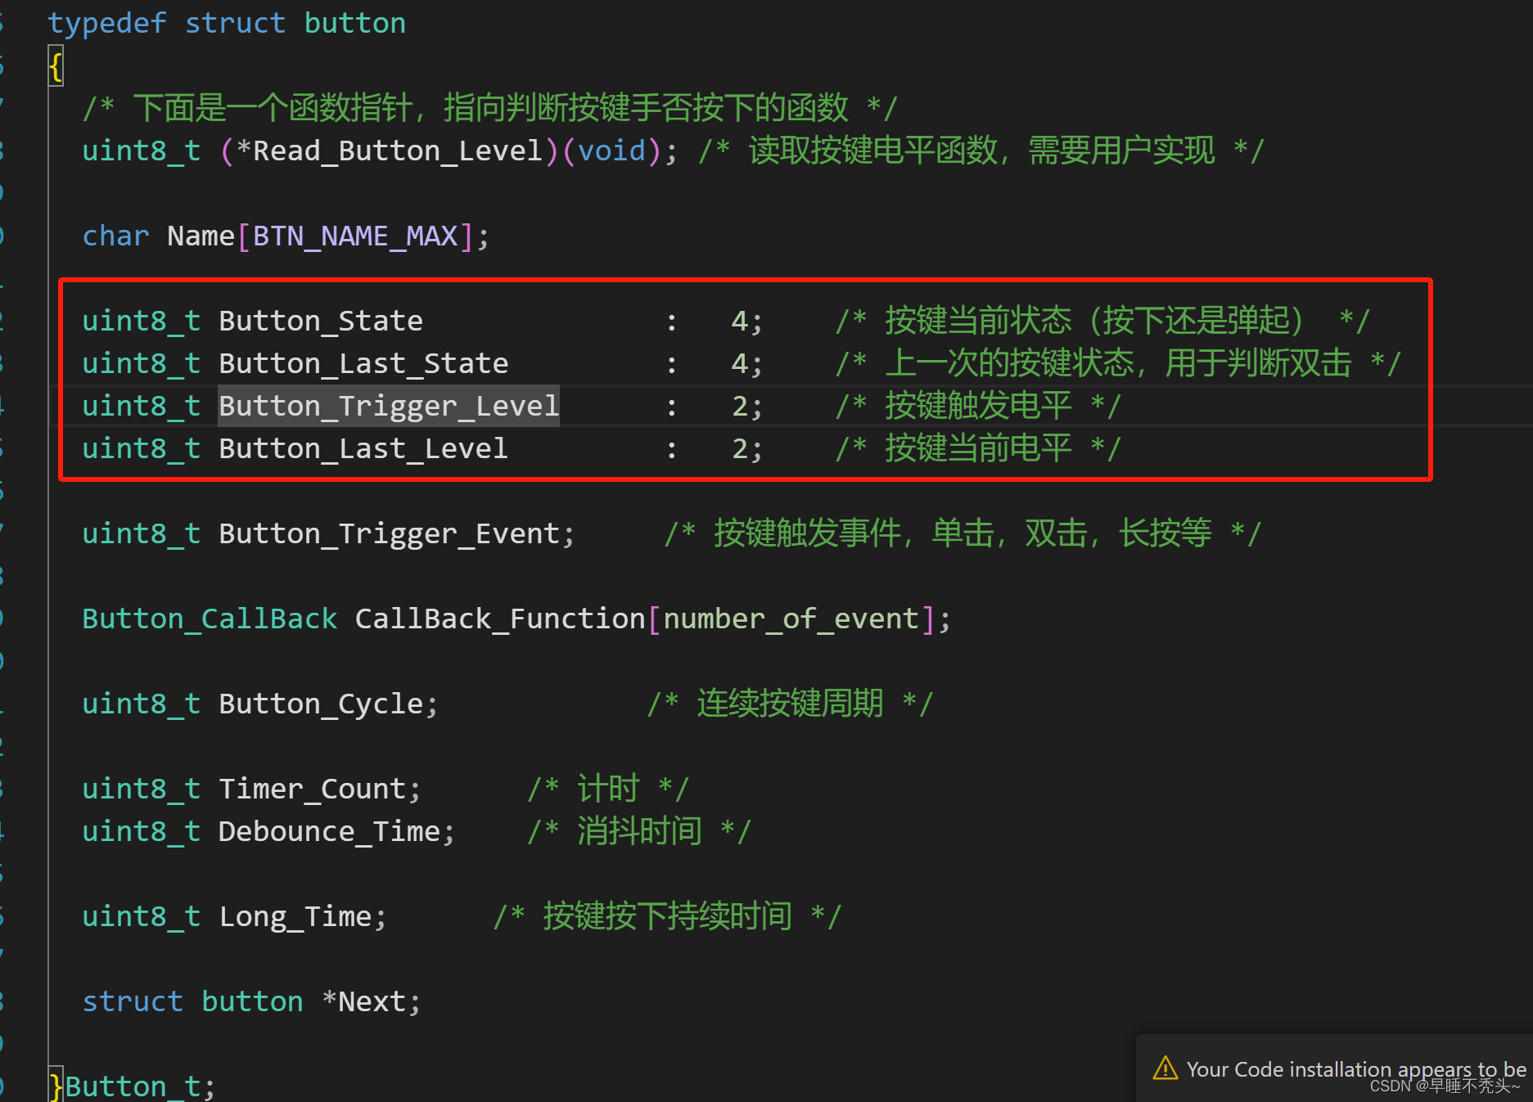Click the number_of_event identifier
1533x1102 pixels.
point(791,618)
